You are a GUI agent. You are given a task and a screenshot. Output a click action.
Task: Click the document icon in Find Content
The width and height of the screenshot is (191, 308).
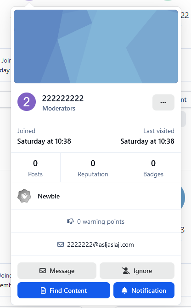point(43,291)
